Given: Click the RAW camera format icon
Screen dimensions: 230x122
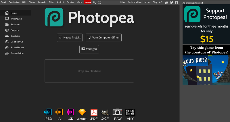Looking at the screenshot, I should pos(117,112).
